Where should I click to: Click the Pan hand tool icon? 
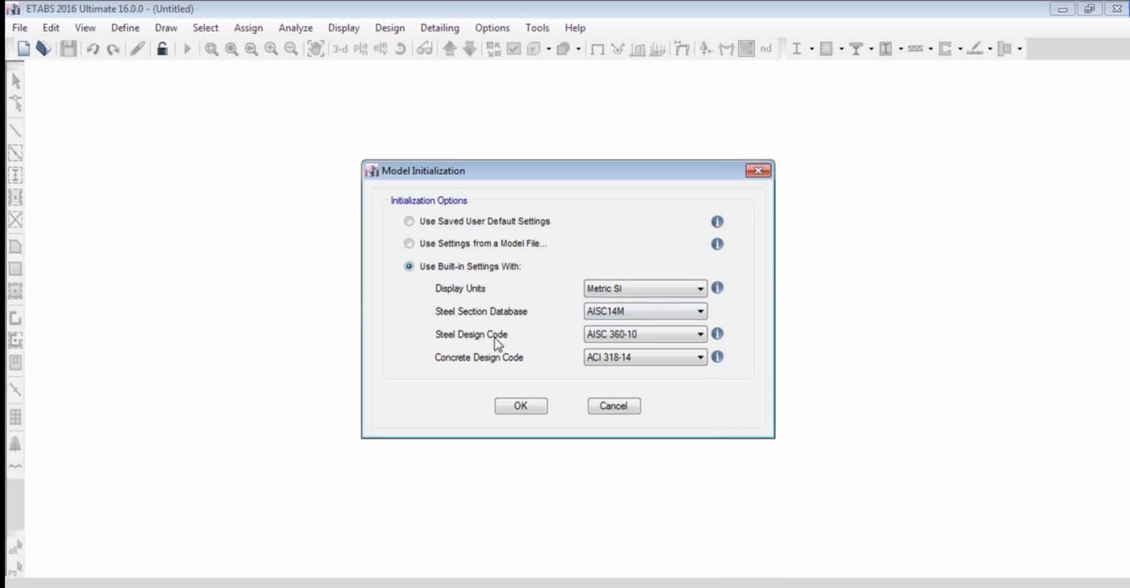click(315, 49)
